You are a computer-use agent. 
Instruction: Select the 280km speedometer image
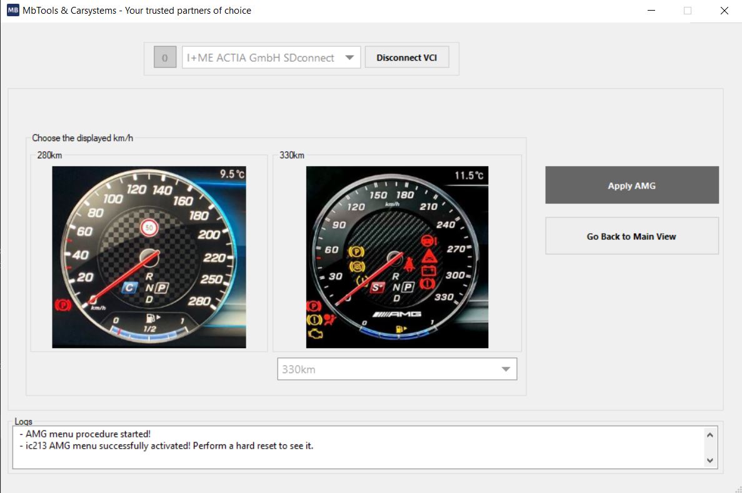tap(149, 257)
